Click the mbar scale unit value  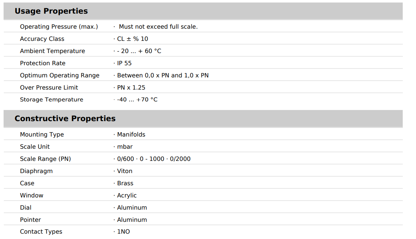click(x=125, y=147)
